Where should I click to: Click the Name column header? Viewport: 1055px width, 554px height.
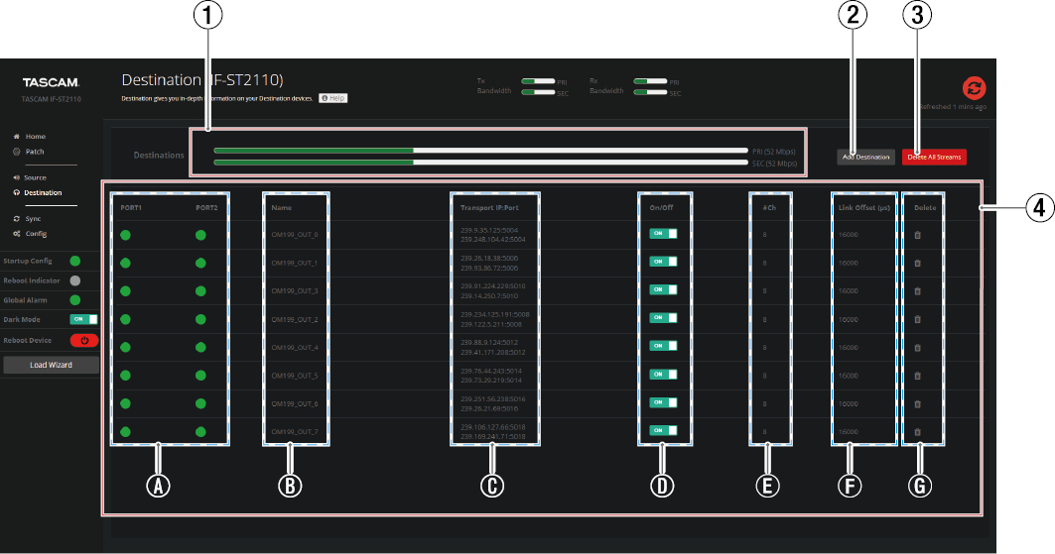(281, 208)
